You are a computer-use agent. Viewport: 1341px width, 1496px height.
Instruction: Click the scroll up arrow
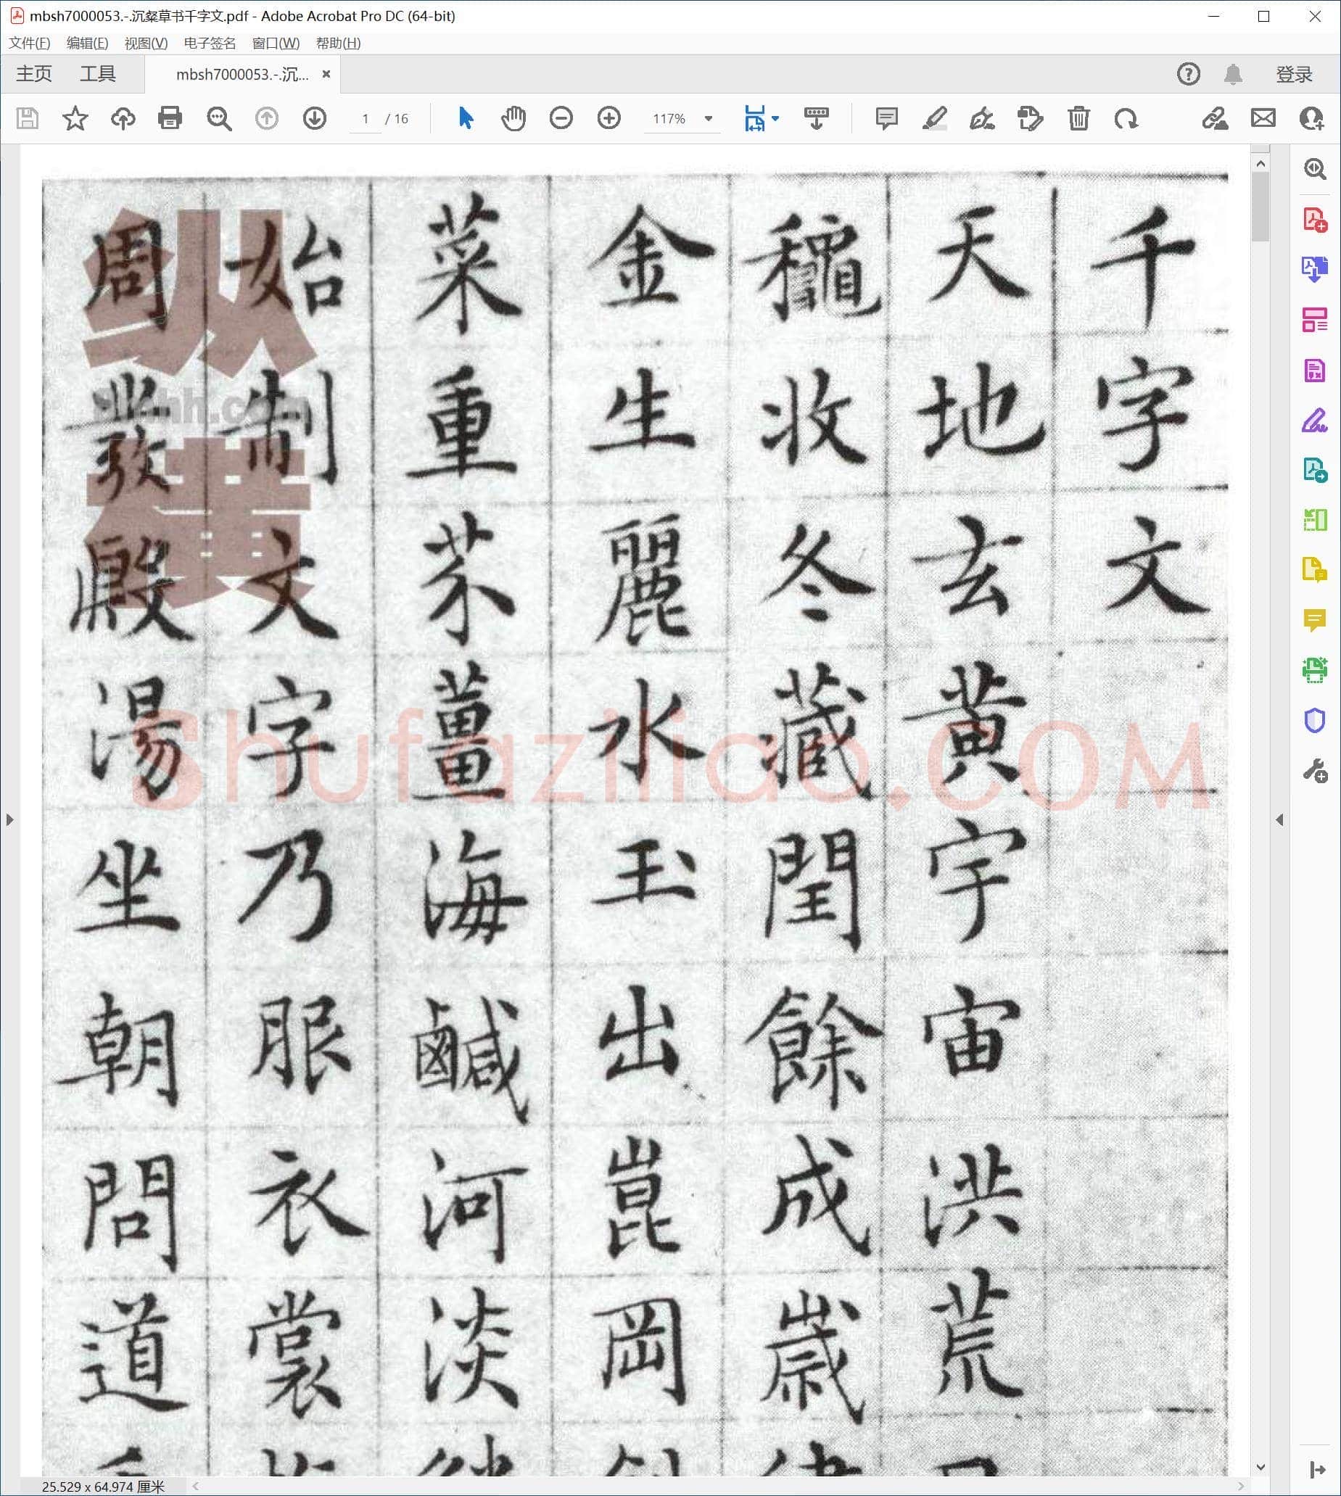click(x=1260, y=163)
